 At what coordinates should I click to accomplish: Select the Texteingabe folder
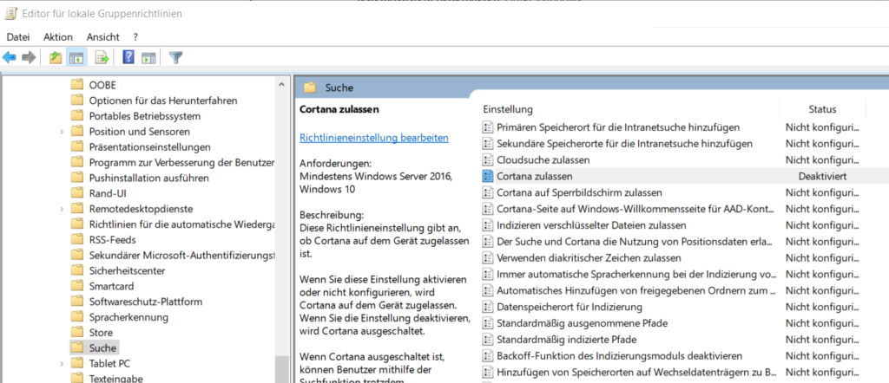pyautogui.click(x=116, y=379)
